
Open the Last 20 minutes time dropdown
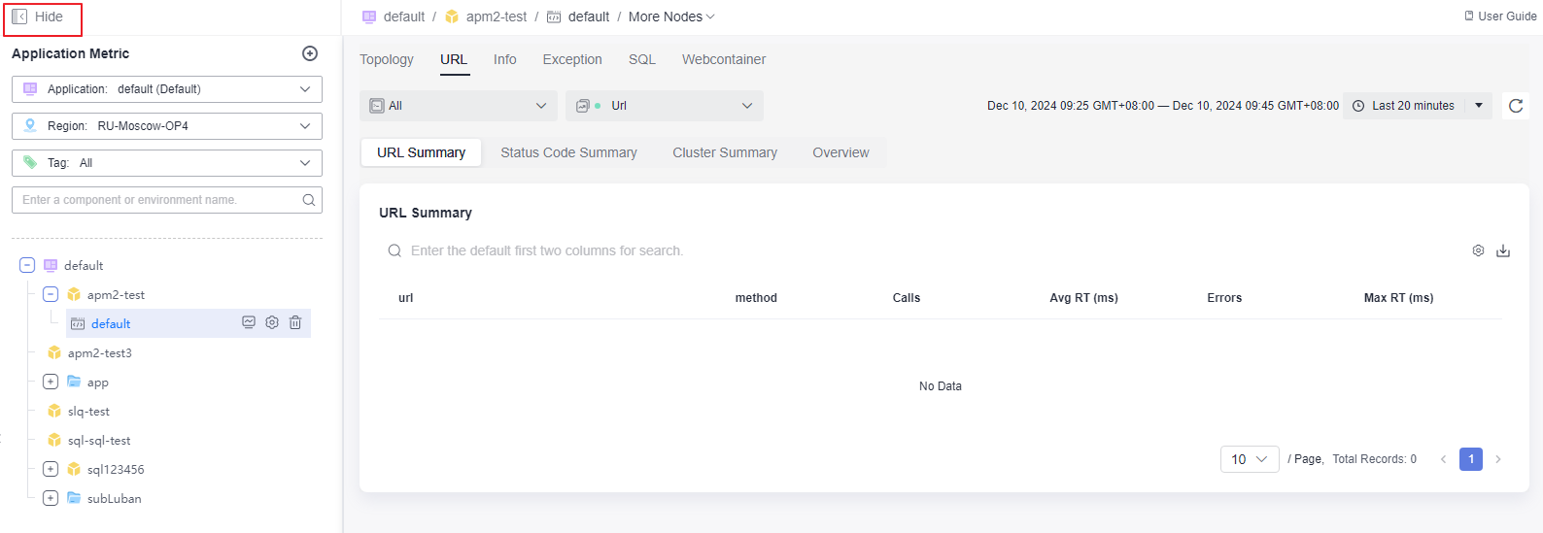pos(1418,106)
